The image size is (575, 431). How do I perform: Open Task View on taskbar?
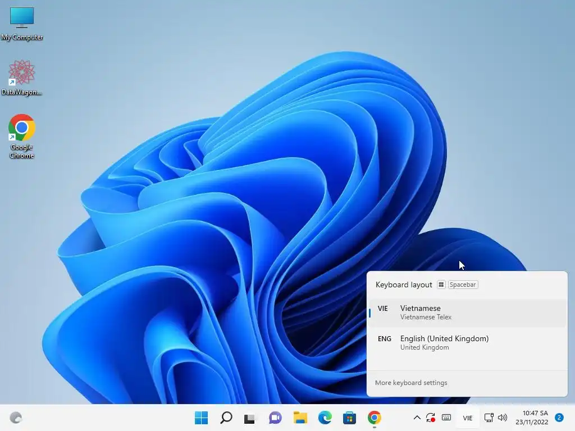250,418
